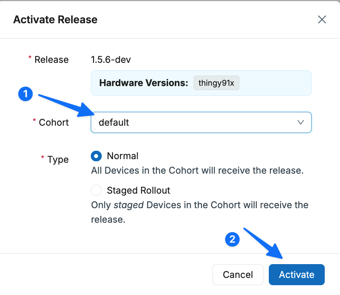The height and width of the screenshot is (295, 340).
Task: Choose the Staged Rollout radio button
Action: pyautogui.click(x=96, y=190)
